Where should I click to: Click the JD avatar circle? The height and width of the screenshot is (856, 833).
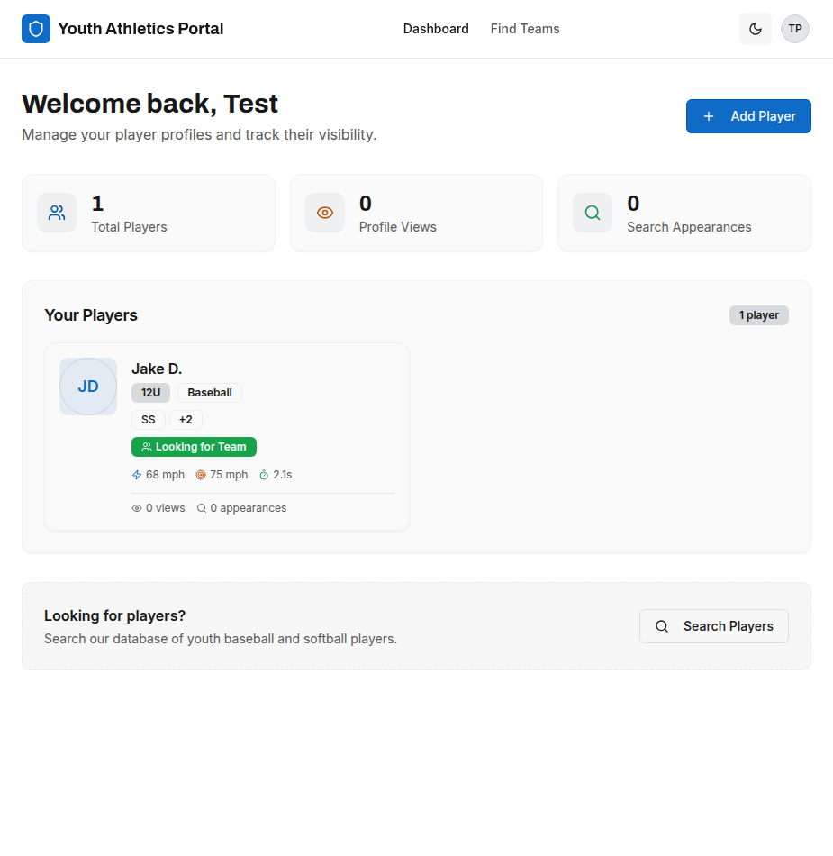87,386
